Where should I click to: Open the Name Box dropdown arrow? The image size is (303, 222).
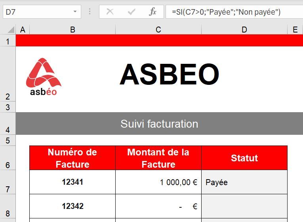point(75,12)
